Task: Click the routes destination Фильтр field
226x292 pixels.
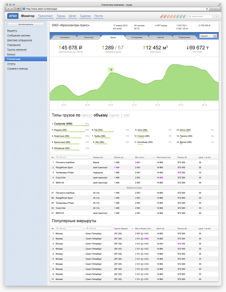Action: click(99, 228)
